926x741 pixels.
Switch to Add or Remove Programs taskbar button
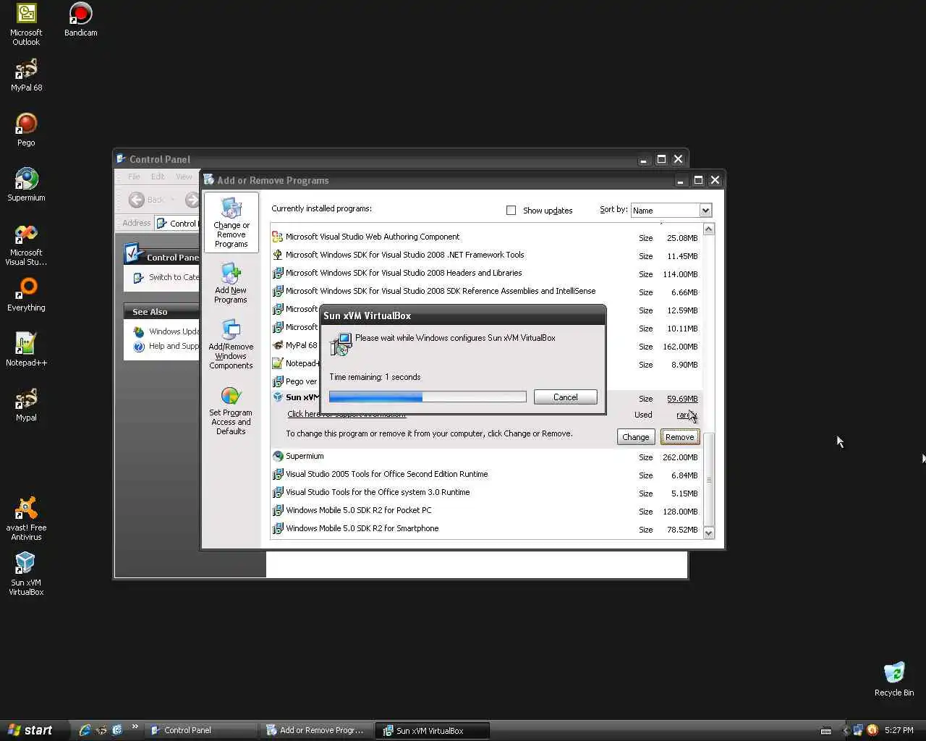pyautogui.click(x=317, y=730)
